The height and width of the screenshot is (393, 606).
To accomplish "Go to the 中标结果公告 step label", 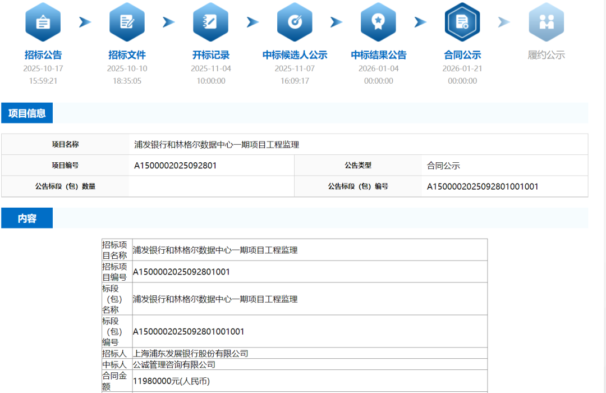I will coord(378,55).
